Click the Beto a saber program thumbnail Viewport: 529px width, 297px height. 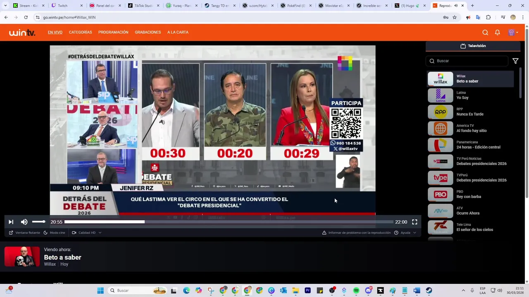pyautogui.click(x=22, y=257)
